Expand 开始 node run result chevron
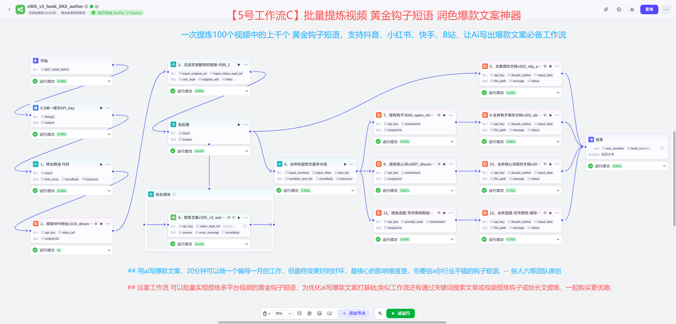 [109, 81]
